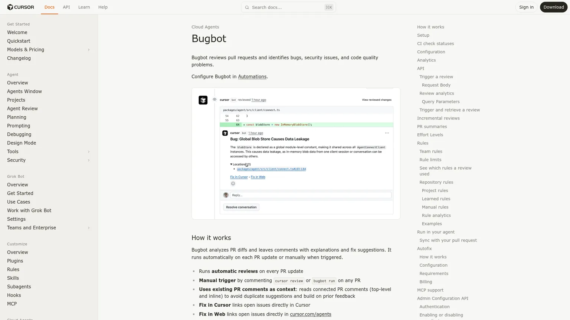Click the cursor bot avatar in the screenshot
570x320 pixels.
(203, 100)
